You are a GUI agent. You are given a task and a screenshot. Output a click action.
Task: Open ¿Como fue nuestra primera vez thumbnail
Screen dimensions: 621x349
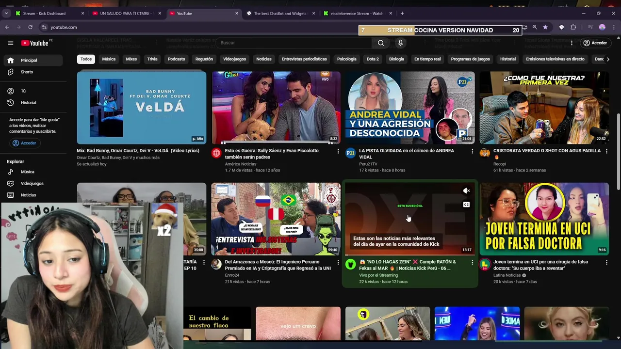(544, 108)
